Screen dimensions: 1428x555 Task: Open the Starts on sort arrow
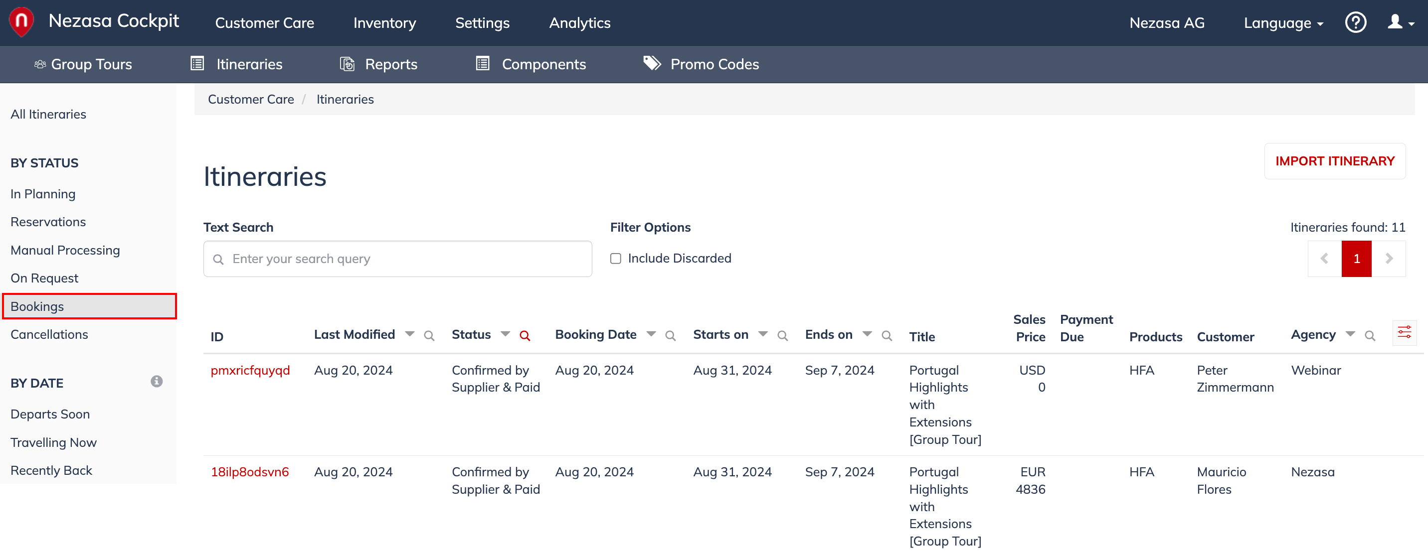pyautogui.click(x=763, y=334)
